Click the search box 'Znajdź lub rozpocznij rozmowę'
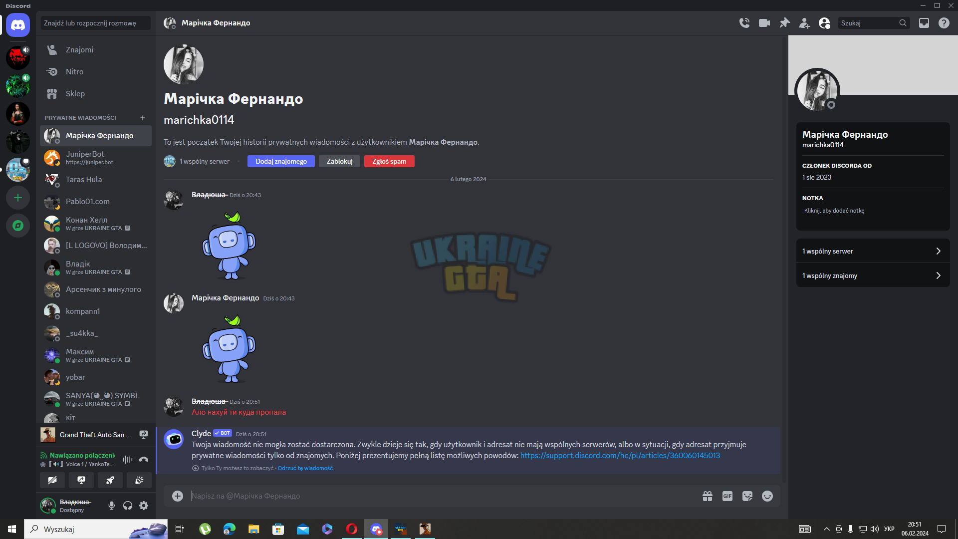Viewport: 958px width, 539px height. pyautogui.click(x=96, y=23)
